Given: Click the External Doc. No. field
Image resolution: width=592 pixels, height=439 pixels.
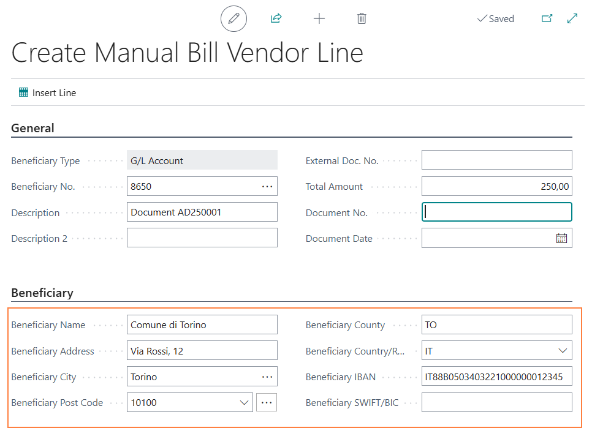Looking at the screenshot, I should 496,160.
